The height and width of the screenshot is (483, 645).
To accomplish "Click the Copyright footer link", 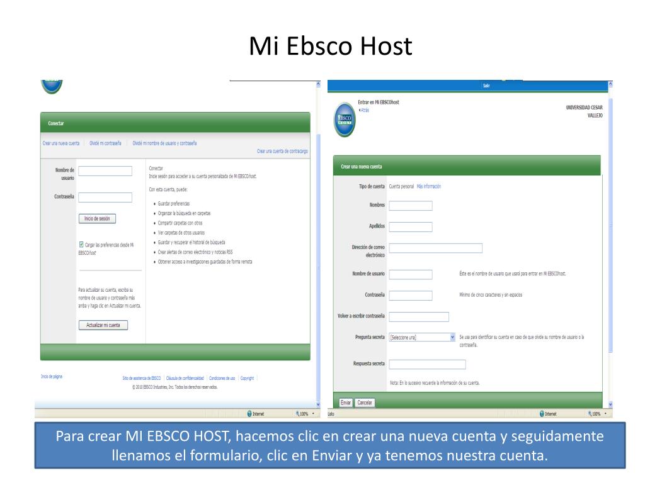I will point(247,378).
